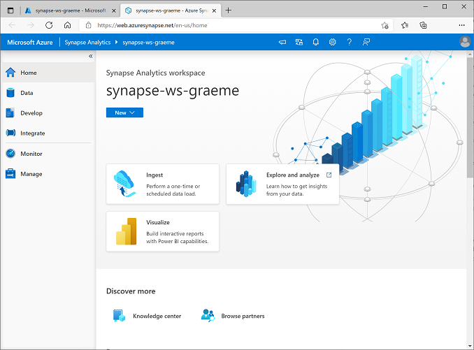This screenshot has width=474, height=350.
Task: Open the Integrate hub pipeline icon
Action: click(10, 133)
